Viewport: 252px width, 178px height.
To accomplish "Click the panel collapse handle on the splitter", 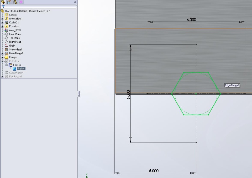I will pyautogui.click(x=78, y=94).
